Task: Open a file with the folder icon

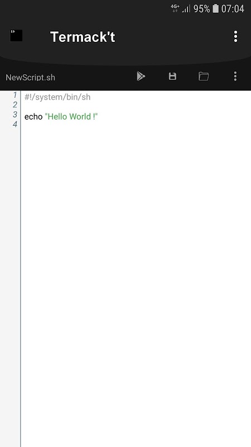Action: (204, 77)
